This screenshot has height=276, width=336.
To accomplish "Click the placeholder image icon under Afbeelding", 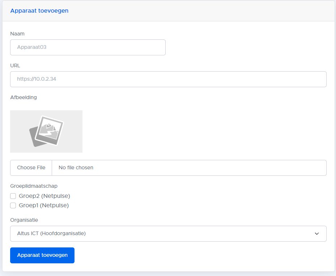I will (x=46, y=131).
